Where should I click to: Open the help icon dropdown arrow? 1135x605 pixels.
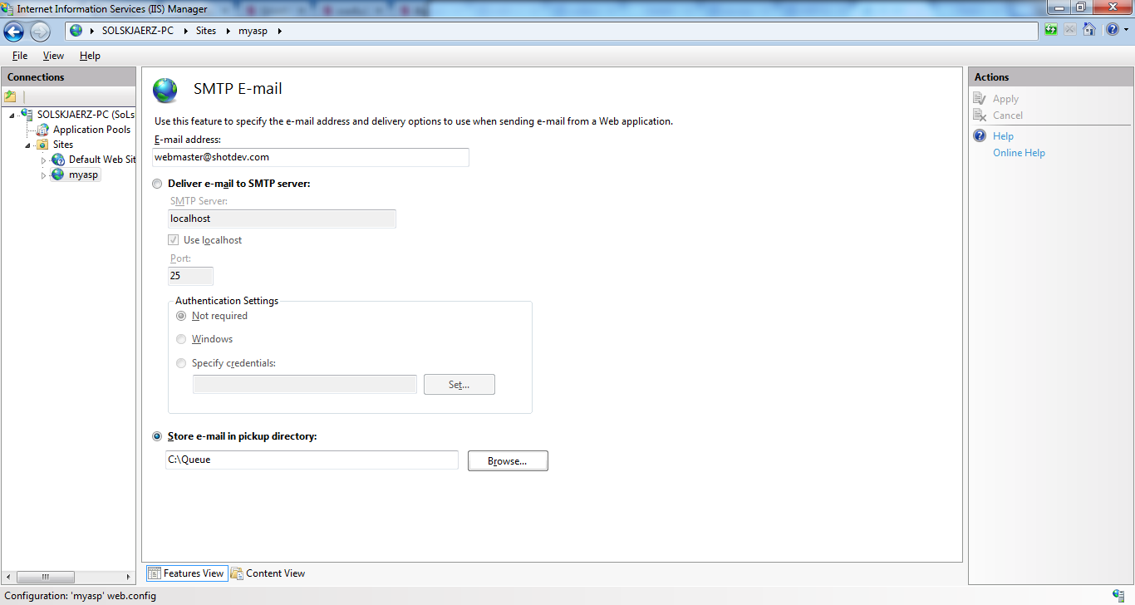coord(1125,30)
